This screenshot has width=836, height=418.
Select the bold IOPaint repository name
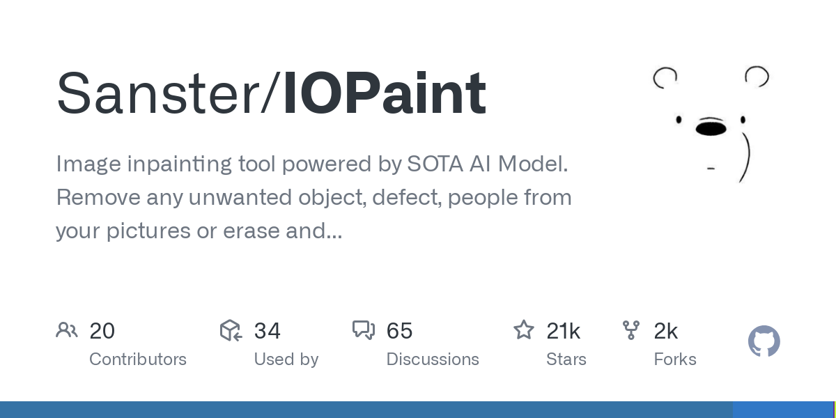click(x=385, y=93)
